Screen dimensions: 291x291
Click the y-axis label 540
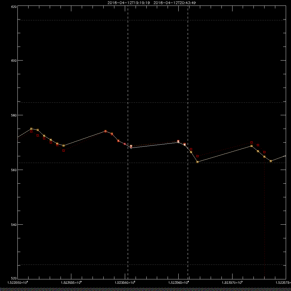pyautogui.click(x=14, y=224)
